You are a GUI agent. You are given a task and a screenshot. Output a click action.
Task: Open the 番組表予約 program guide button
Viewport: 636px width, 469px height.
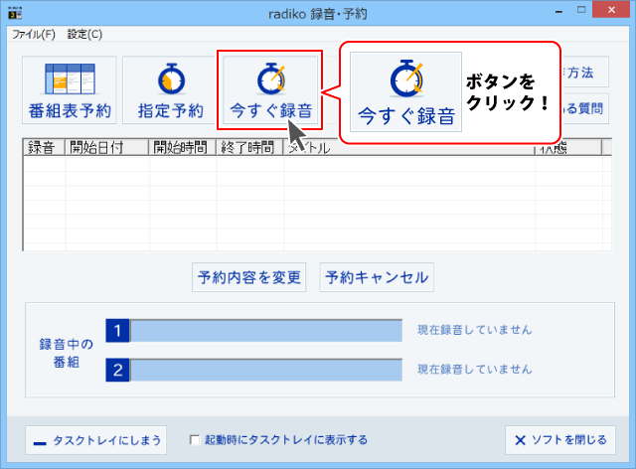point(69,90)
